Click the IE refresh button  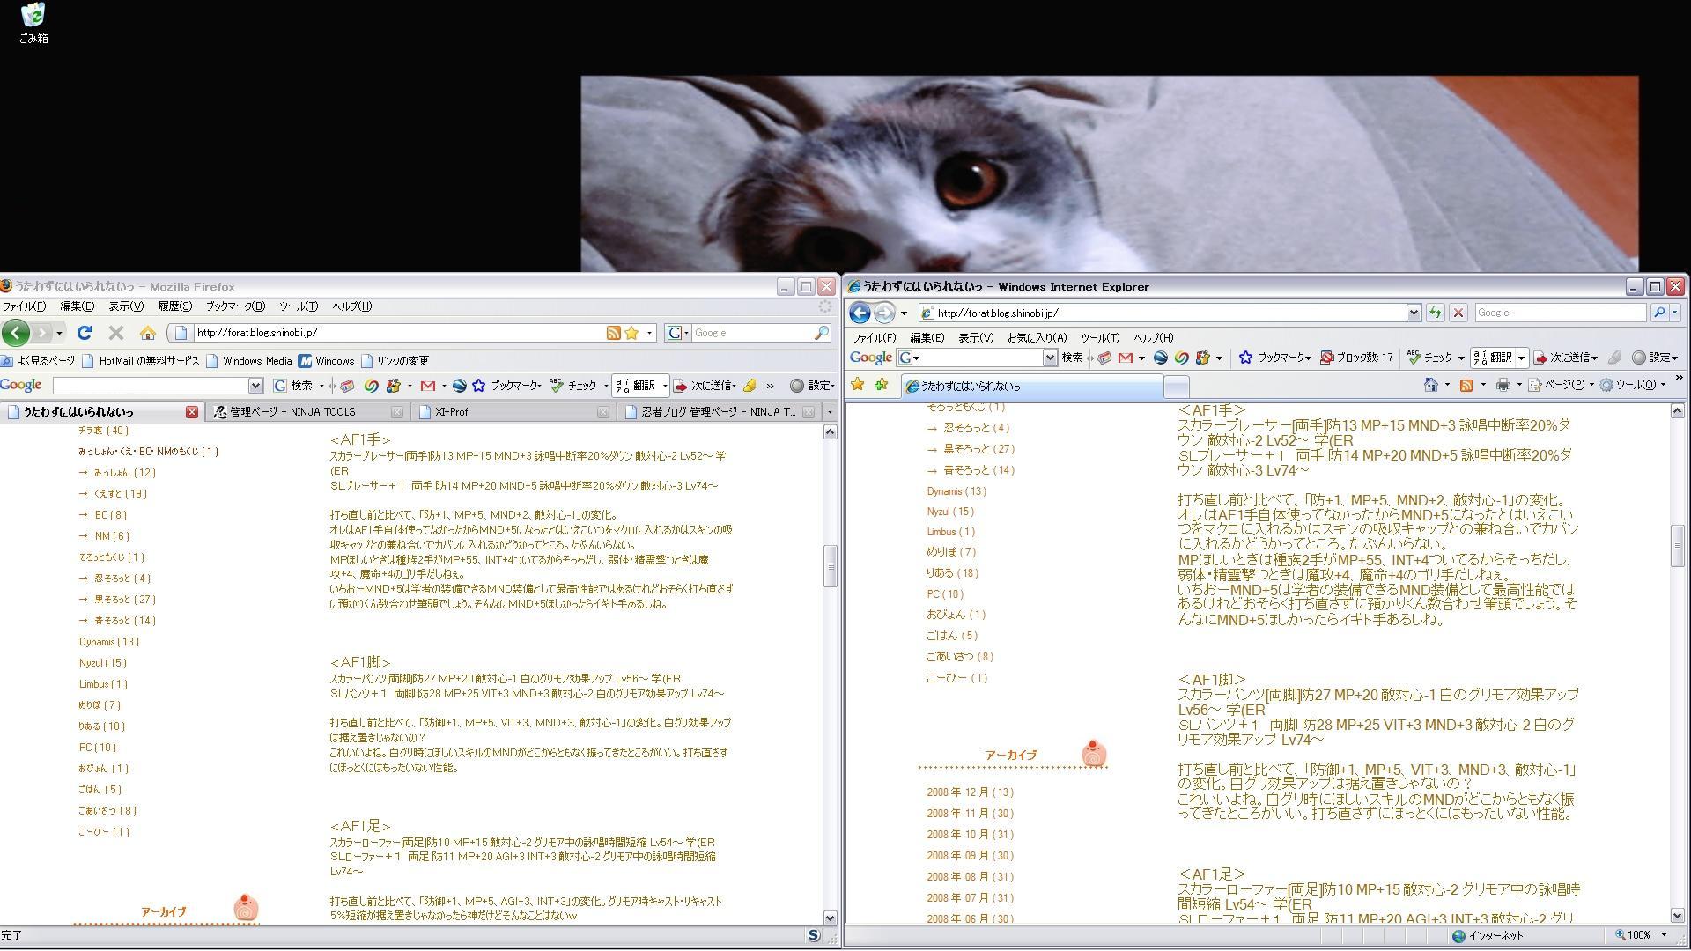pyautogui.click(x=1436, y=313)
